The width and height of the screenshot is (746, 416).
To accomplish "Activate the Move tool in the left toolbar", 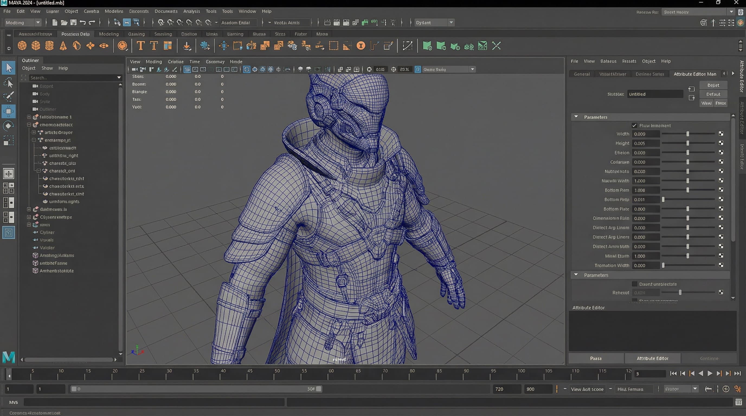I will 9,111.
